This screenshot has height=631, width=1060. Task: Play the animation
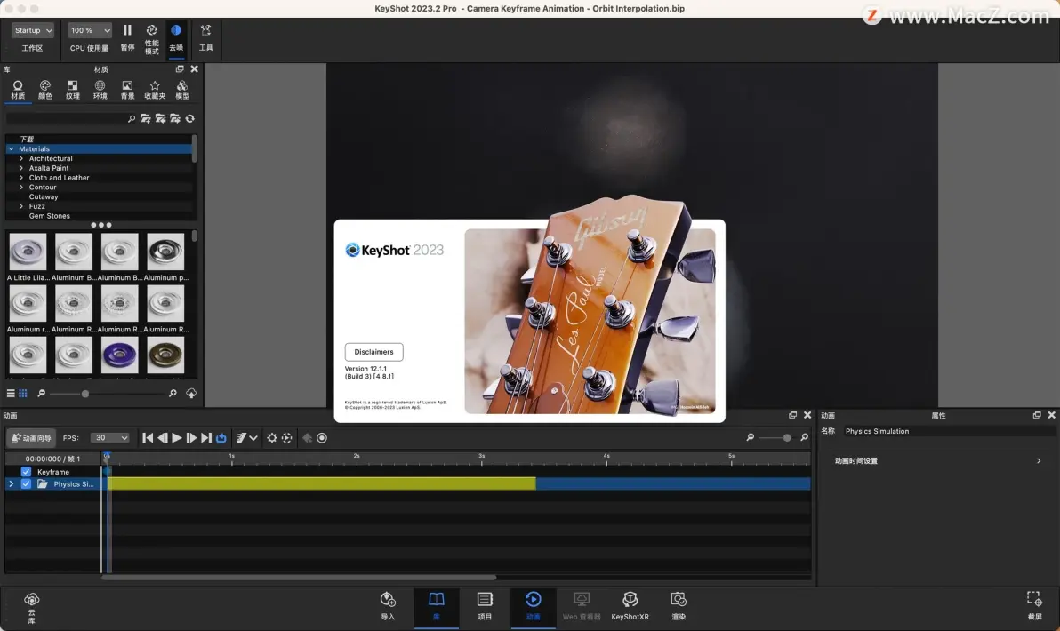pyautogui.click(x=176, y=438)
